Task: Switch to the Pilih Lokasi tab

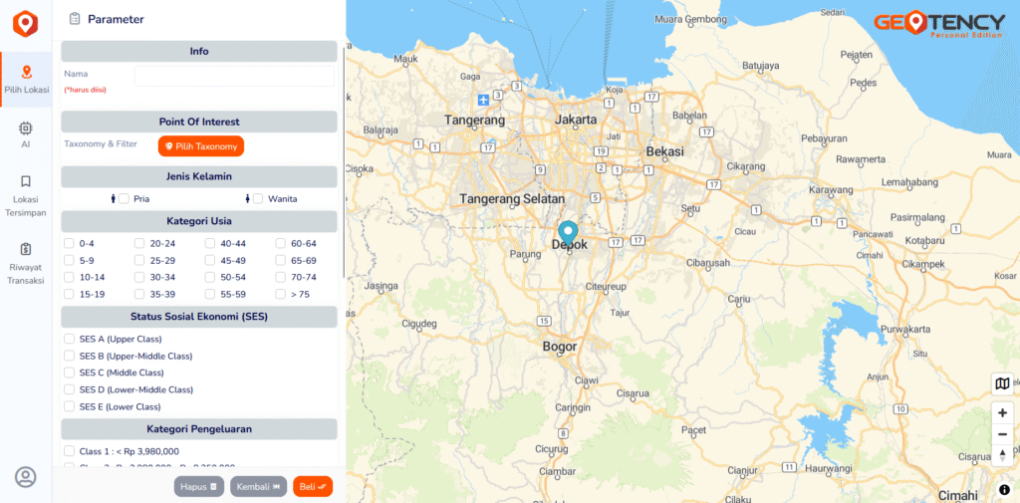Action: pyautogui.click(x=26, y=80)
